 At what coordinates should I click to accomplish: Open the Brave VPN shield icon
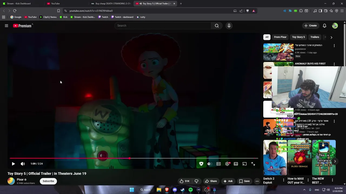[x=337, y=11]
